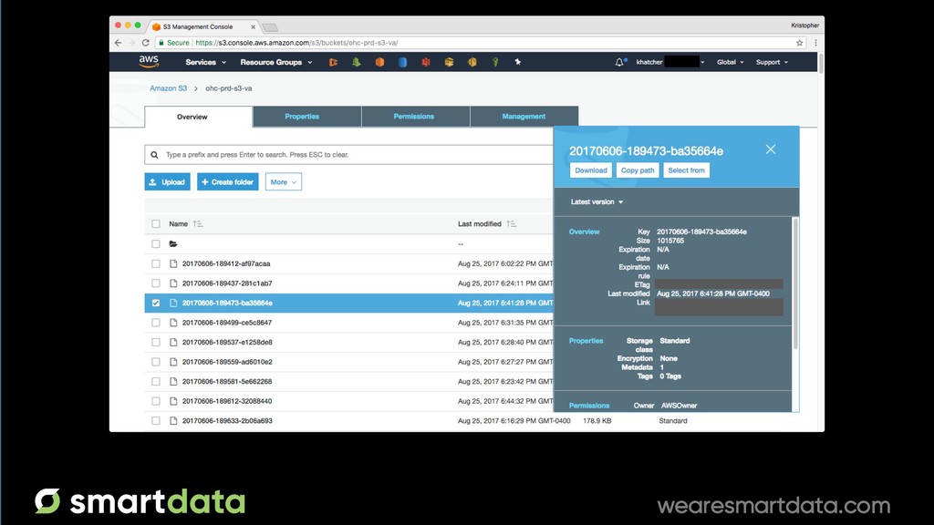The width and height of the screenshot is (934, 525).
Task: Go back with browser back arrow
Action: pos(118,43)
